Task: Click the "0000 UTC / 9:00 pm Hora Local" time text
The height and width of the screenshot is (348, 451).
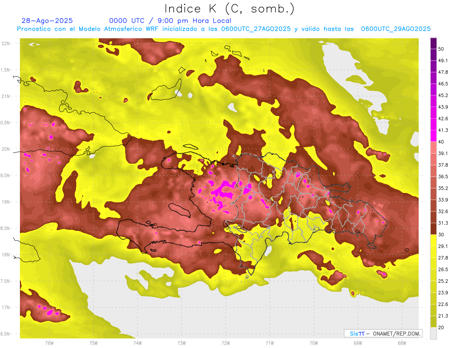Action: click(170, 21)
